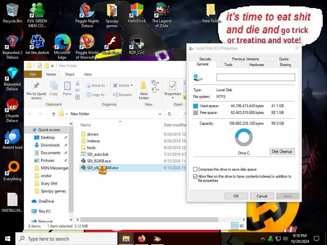The width and height of the screenshot is (327, 245).
Task: Switch to the View ribbon tab
Action: point(87,74)
